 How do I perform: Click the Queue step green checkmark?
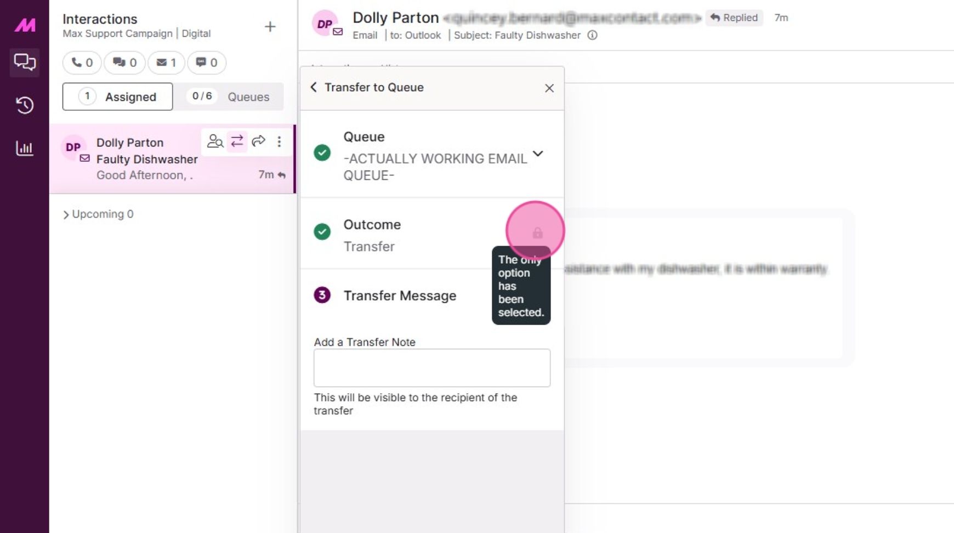pyautogui.click(x=322, y=152)
